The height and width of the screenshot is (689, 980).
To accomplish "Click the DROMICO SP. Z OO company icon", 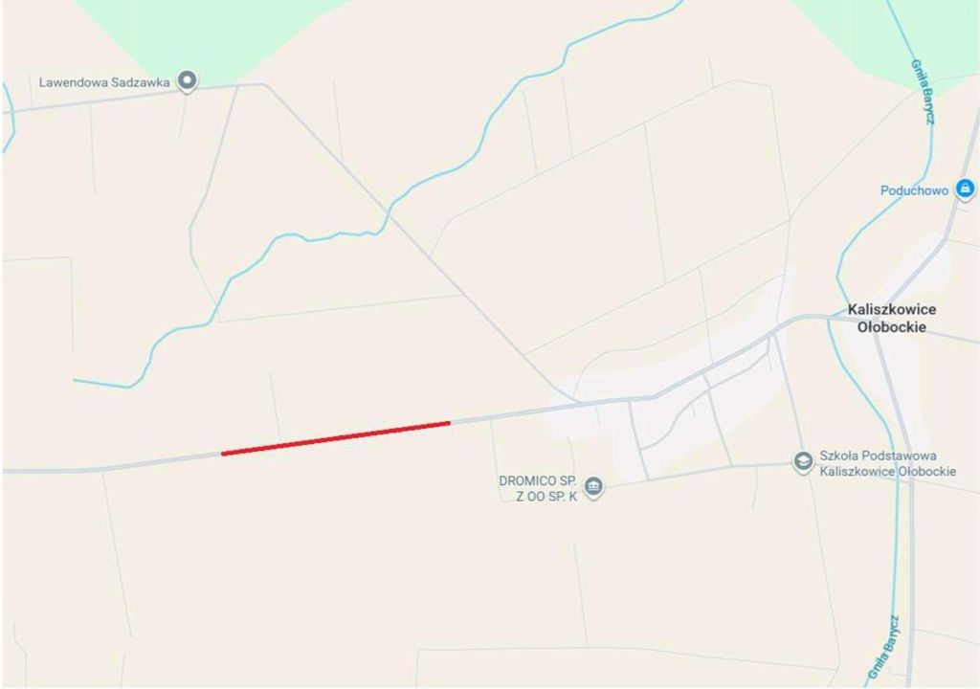I will pos(593,486).
